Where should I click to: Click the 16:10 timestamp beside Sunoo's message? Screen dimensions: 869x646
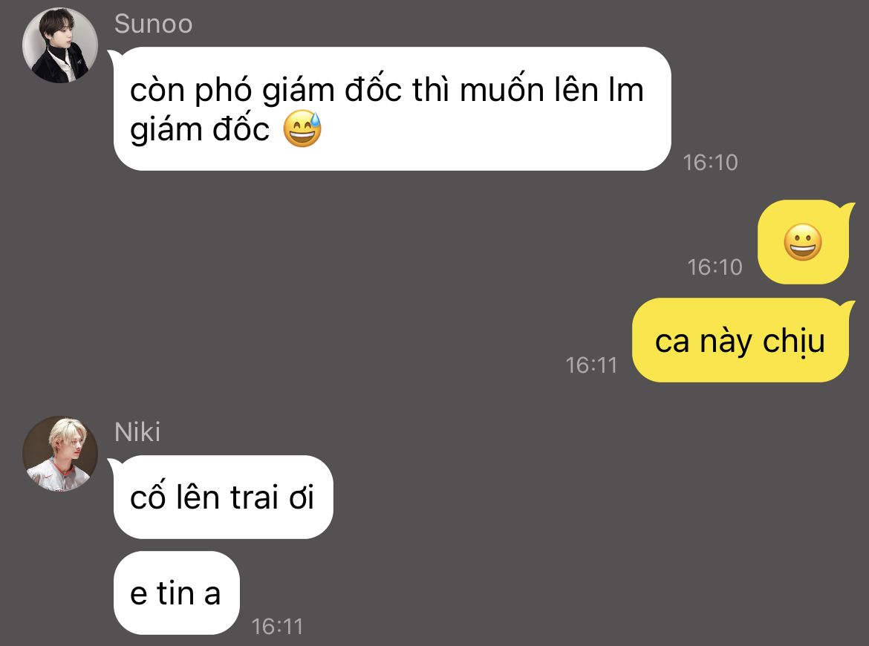710,163
